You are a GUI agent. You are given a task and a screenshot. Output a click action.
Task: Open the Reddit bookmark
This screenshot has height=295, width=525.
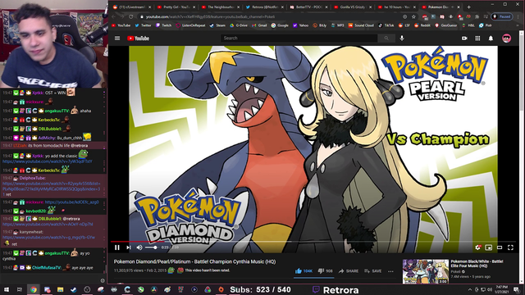tap(423, 25)
